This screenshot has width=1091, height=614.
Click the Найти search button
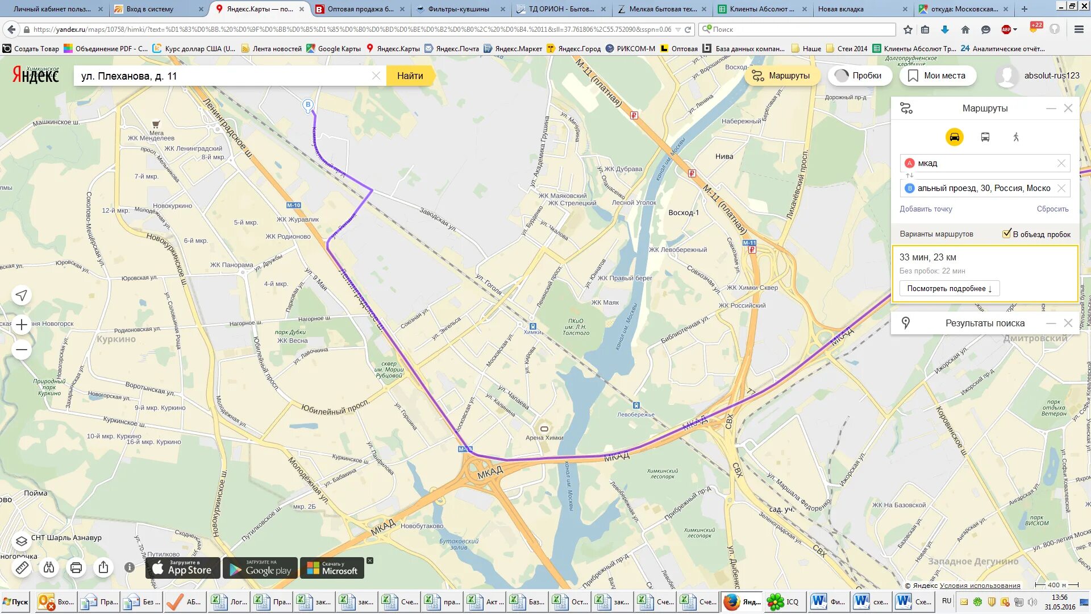coord(410,76)
